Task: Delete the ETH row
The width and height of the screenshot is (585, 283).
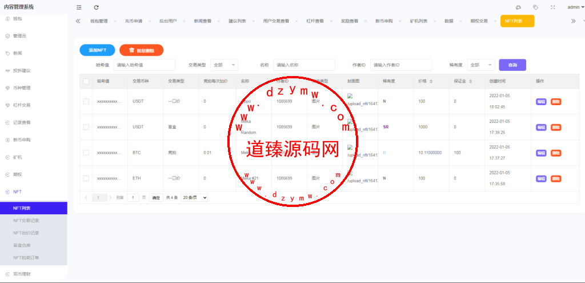Action: point(556,179)
